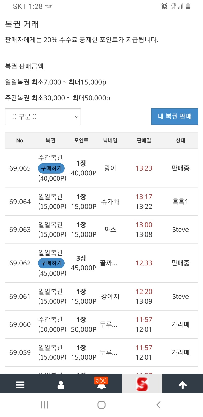Tap buyer name 흑흑1 in status column
The image size is (203, 417).
click(180, 202)
